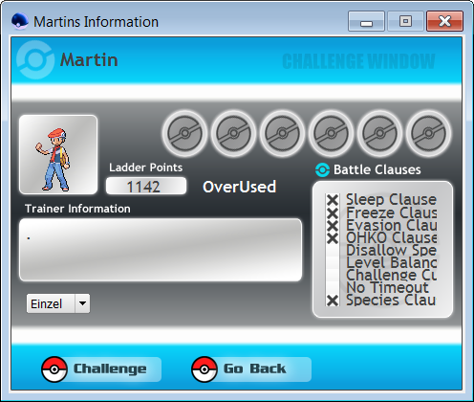Click the fifth empty Pokéball team slot

click(379, 133)
